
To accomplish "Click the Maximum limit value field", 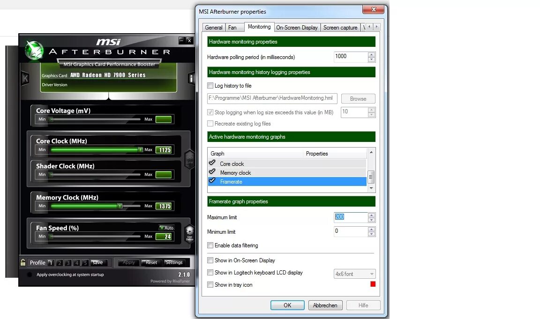I will [x=351, y=217].
